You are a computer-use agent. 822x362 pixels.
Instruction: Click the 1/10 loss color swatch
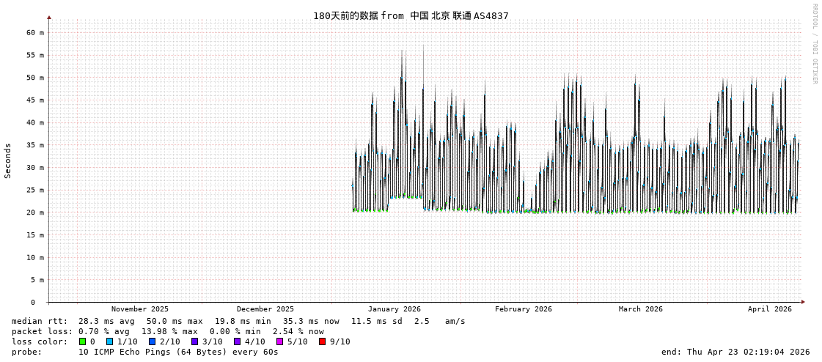[110, 341]
